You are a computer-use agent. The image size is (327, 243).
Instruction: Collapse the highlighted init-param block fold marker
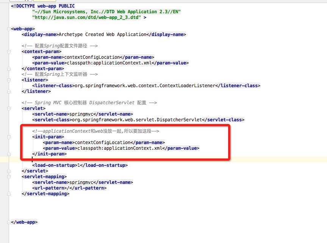(x=8, y=136)
